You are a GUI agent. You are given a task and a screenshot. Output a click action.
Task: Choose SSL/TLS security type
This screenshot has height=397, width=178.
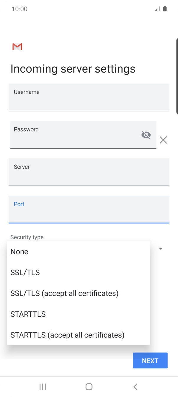25,273
